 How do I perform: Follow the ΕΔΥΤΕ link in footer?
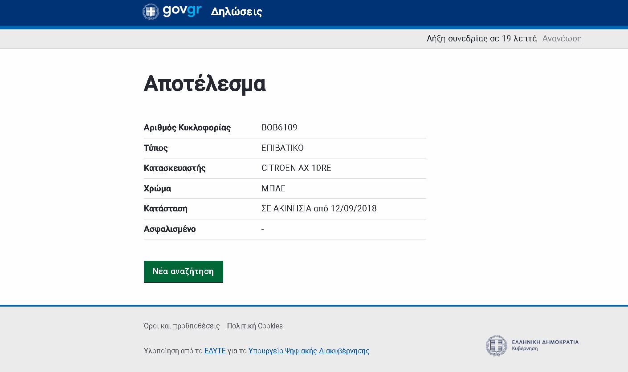pos(215,351)
